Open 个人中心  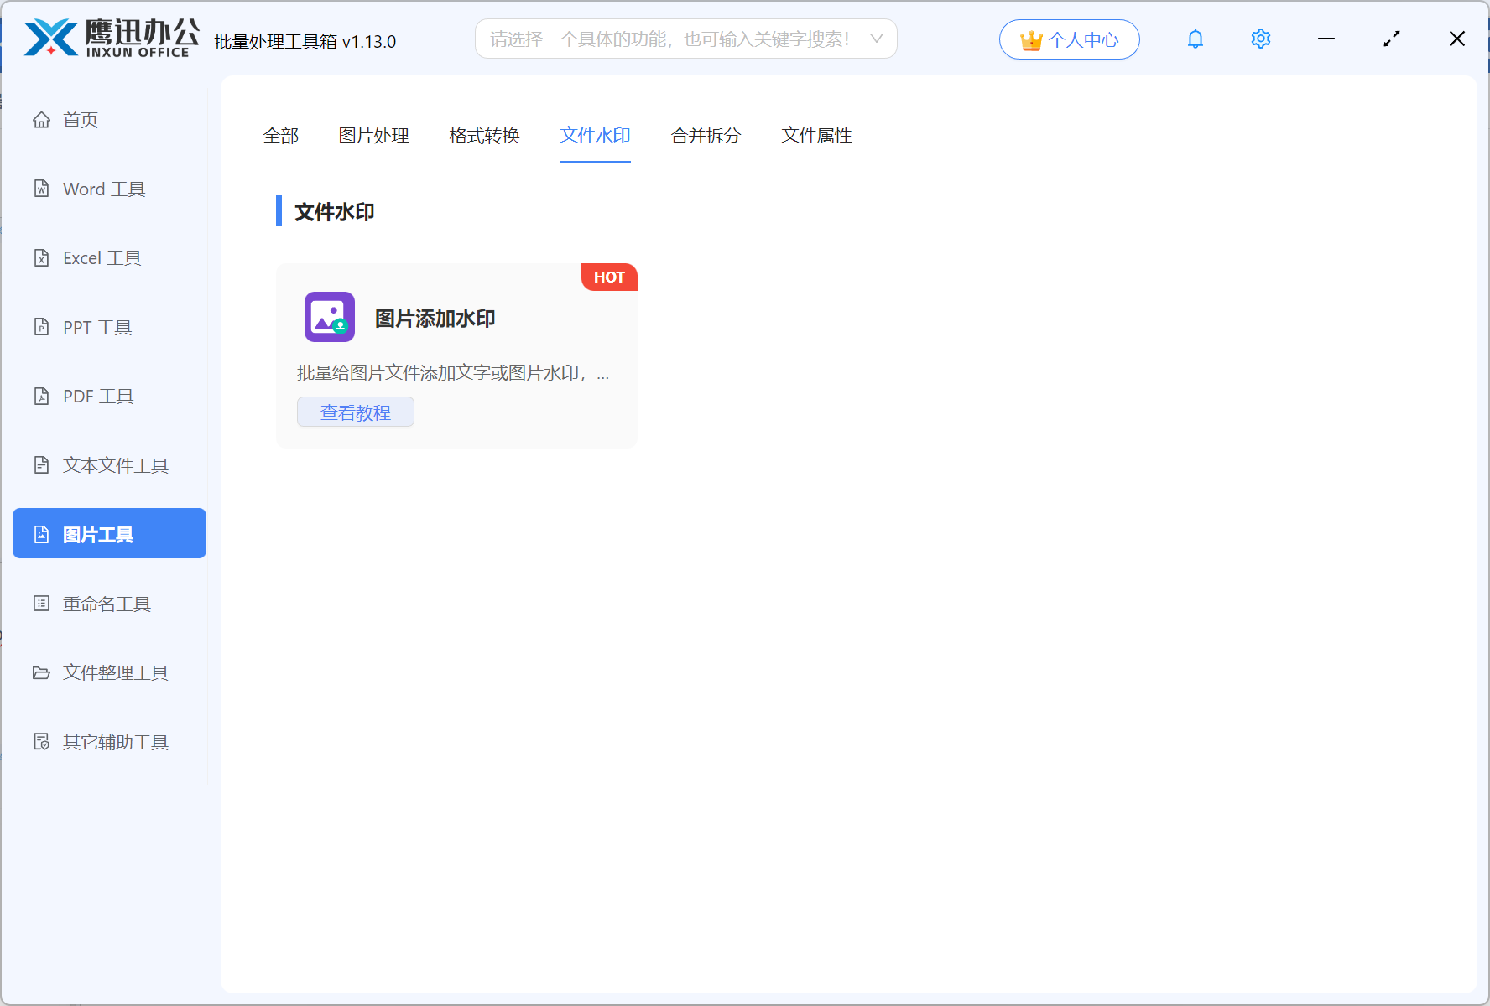(1069, 39)
